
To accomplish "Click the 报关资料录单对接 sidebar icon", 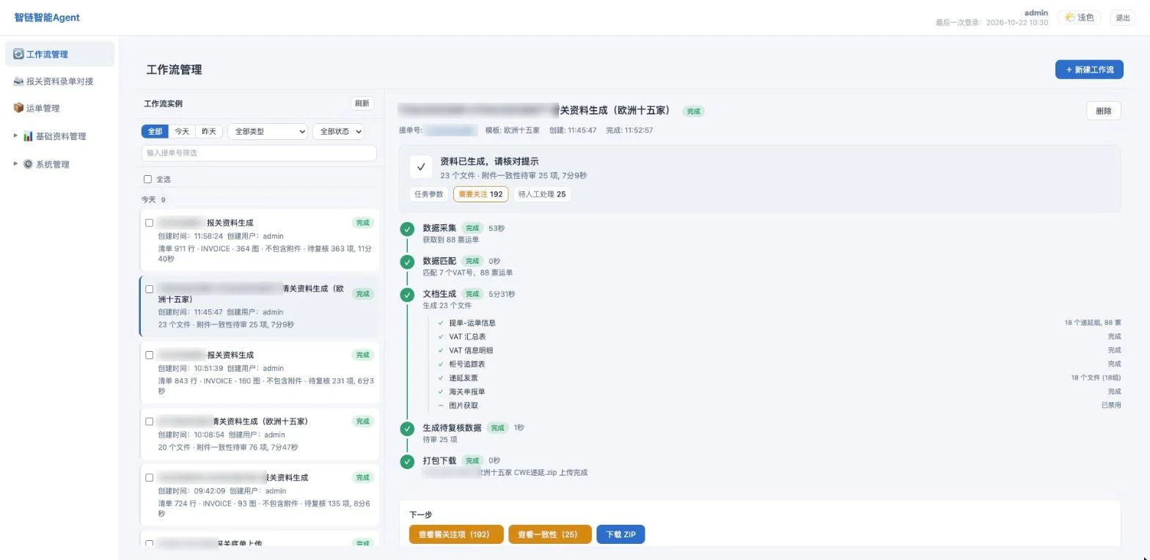I will pos(18,81).
